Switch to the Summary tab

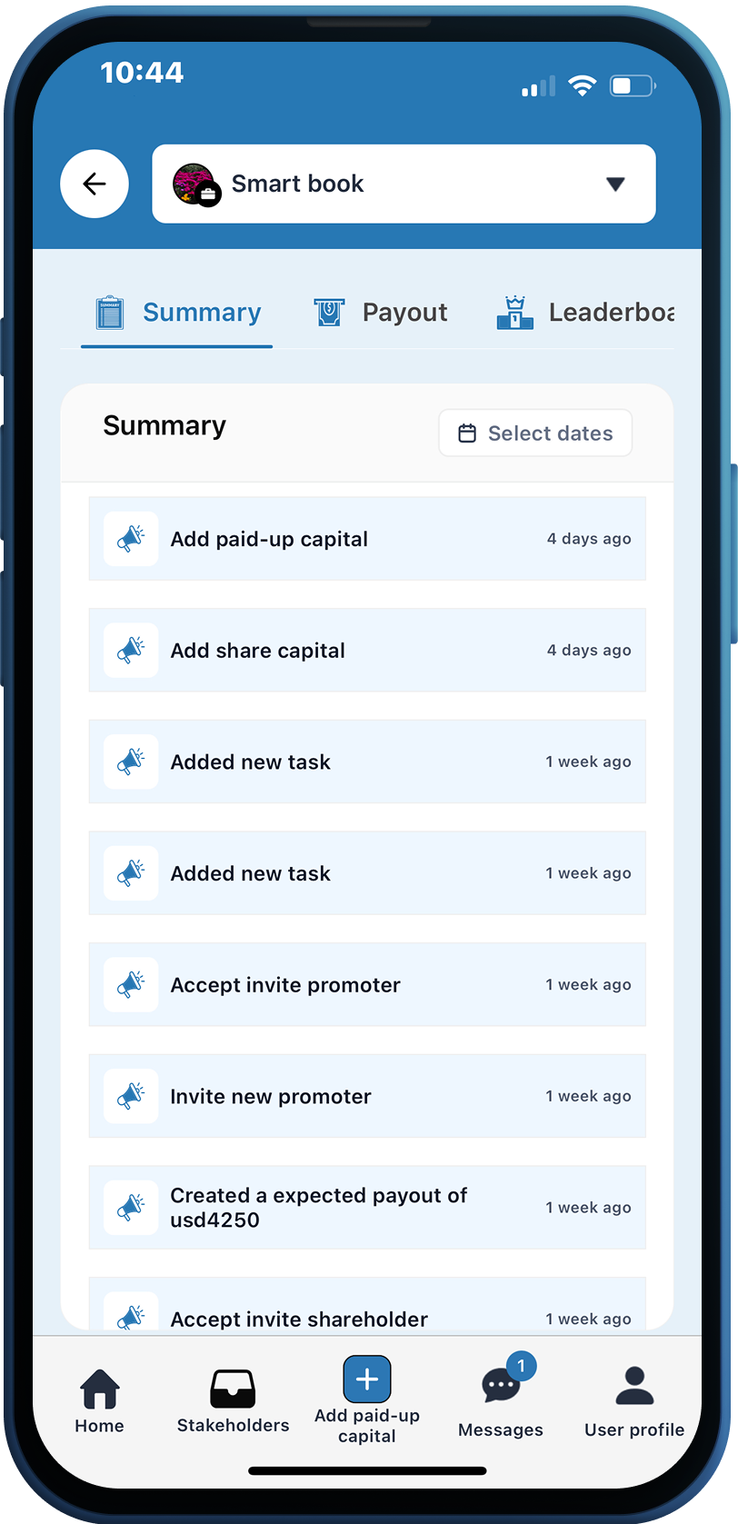coord(179,313)
